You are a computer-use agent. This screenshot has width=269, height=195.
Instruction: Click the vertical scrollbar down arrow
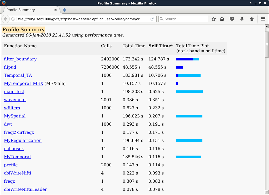tap(267, 193)
